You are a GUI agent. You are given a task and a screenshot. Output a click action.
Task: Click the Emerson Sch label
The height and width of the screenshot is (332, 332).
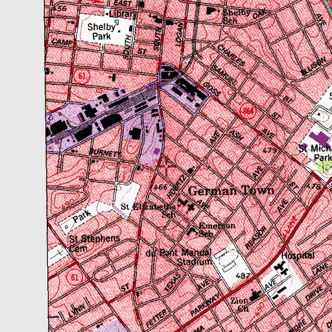[217, 230]
